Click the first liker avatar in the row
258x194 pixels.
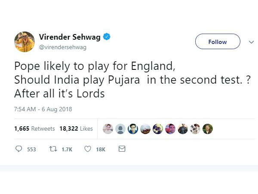pos(108,129)
